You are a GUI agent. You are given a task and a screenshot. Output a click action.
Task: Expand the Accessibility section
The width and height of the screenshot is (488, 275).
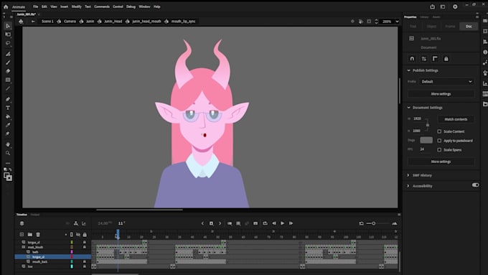(408, 186)
